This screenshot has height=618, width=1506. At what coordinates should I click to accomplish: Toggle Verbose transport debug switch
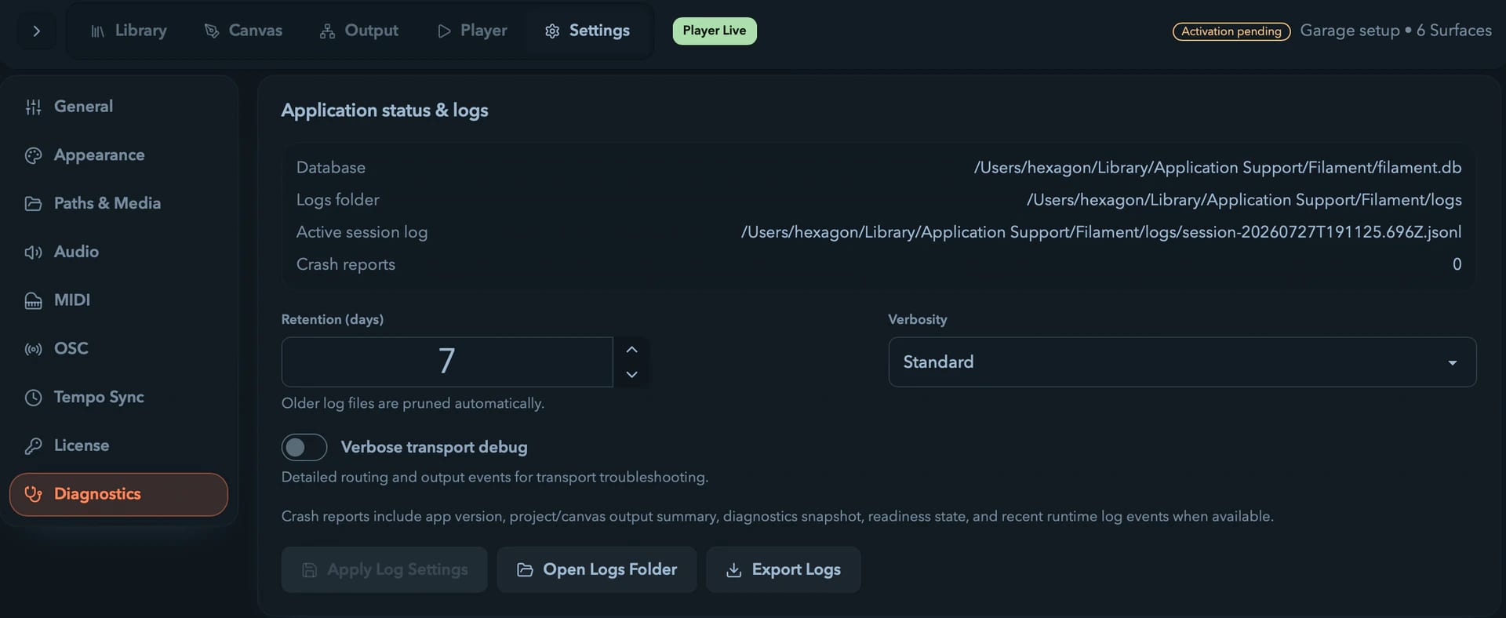304,447
